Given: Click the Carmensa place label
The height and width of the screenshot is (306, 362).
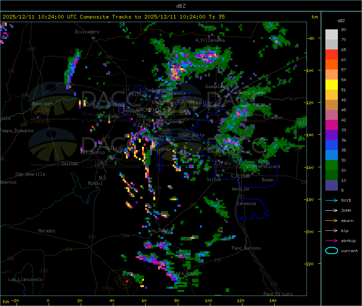Looking at the screenshot, I should click(246, 203).
